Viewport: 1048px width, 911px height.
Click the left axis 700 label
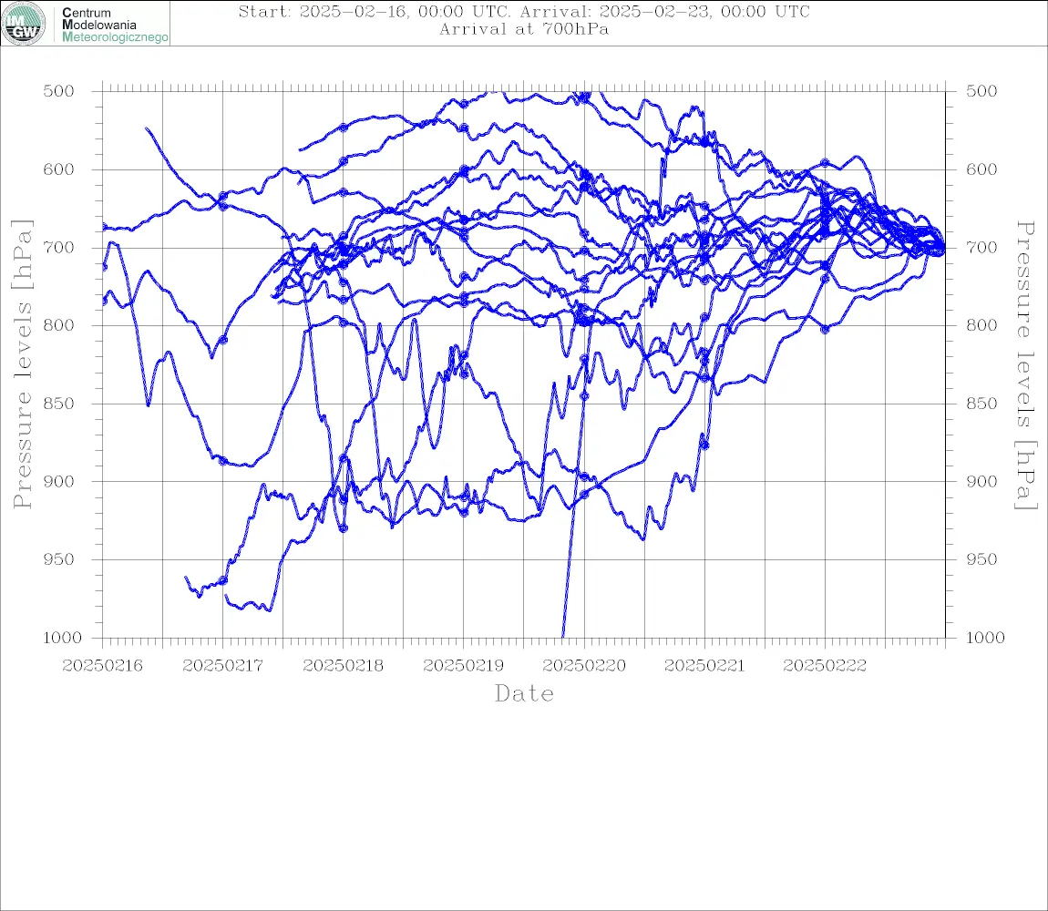click(x=59, y=247)
